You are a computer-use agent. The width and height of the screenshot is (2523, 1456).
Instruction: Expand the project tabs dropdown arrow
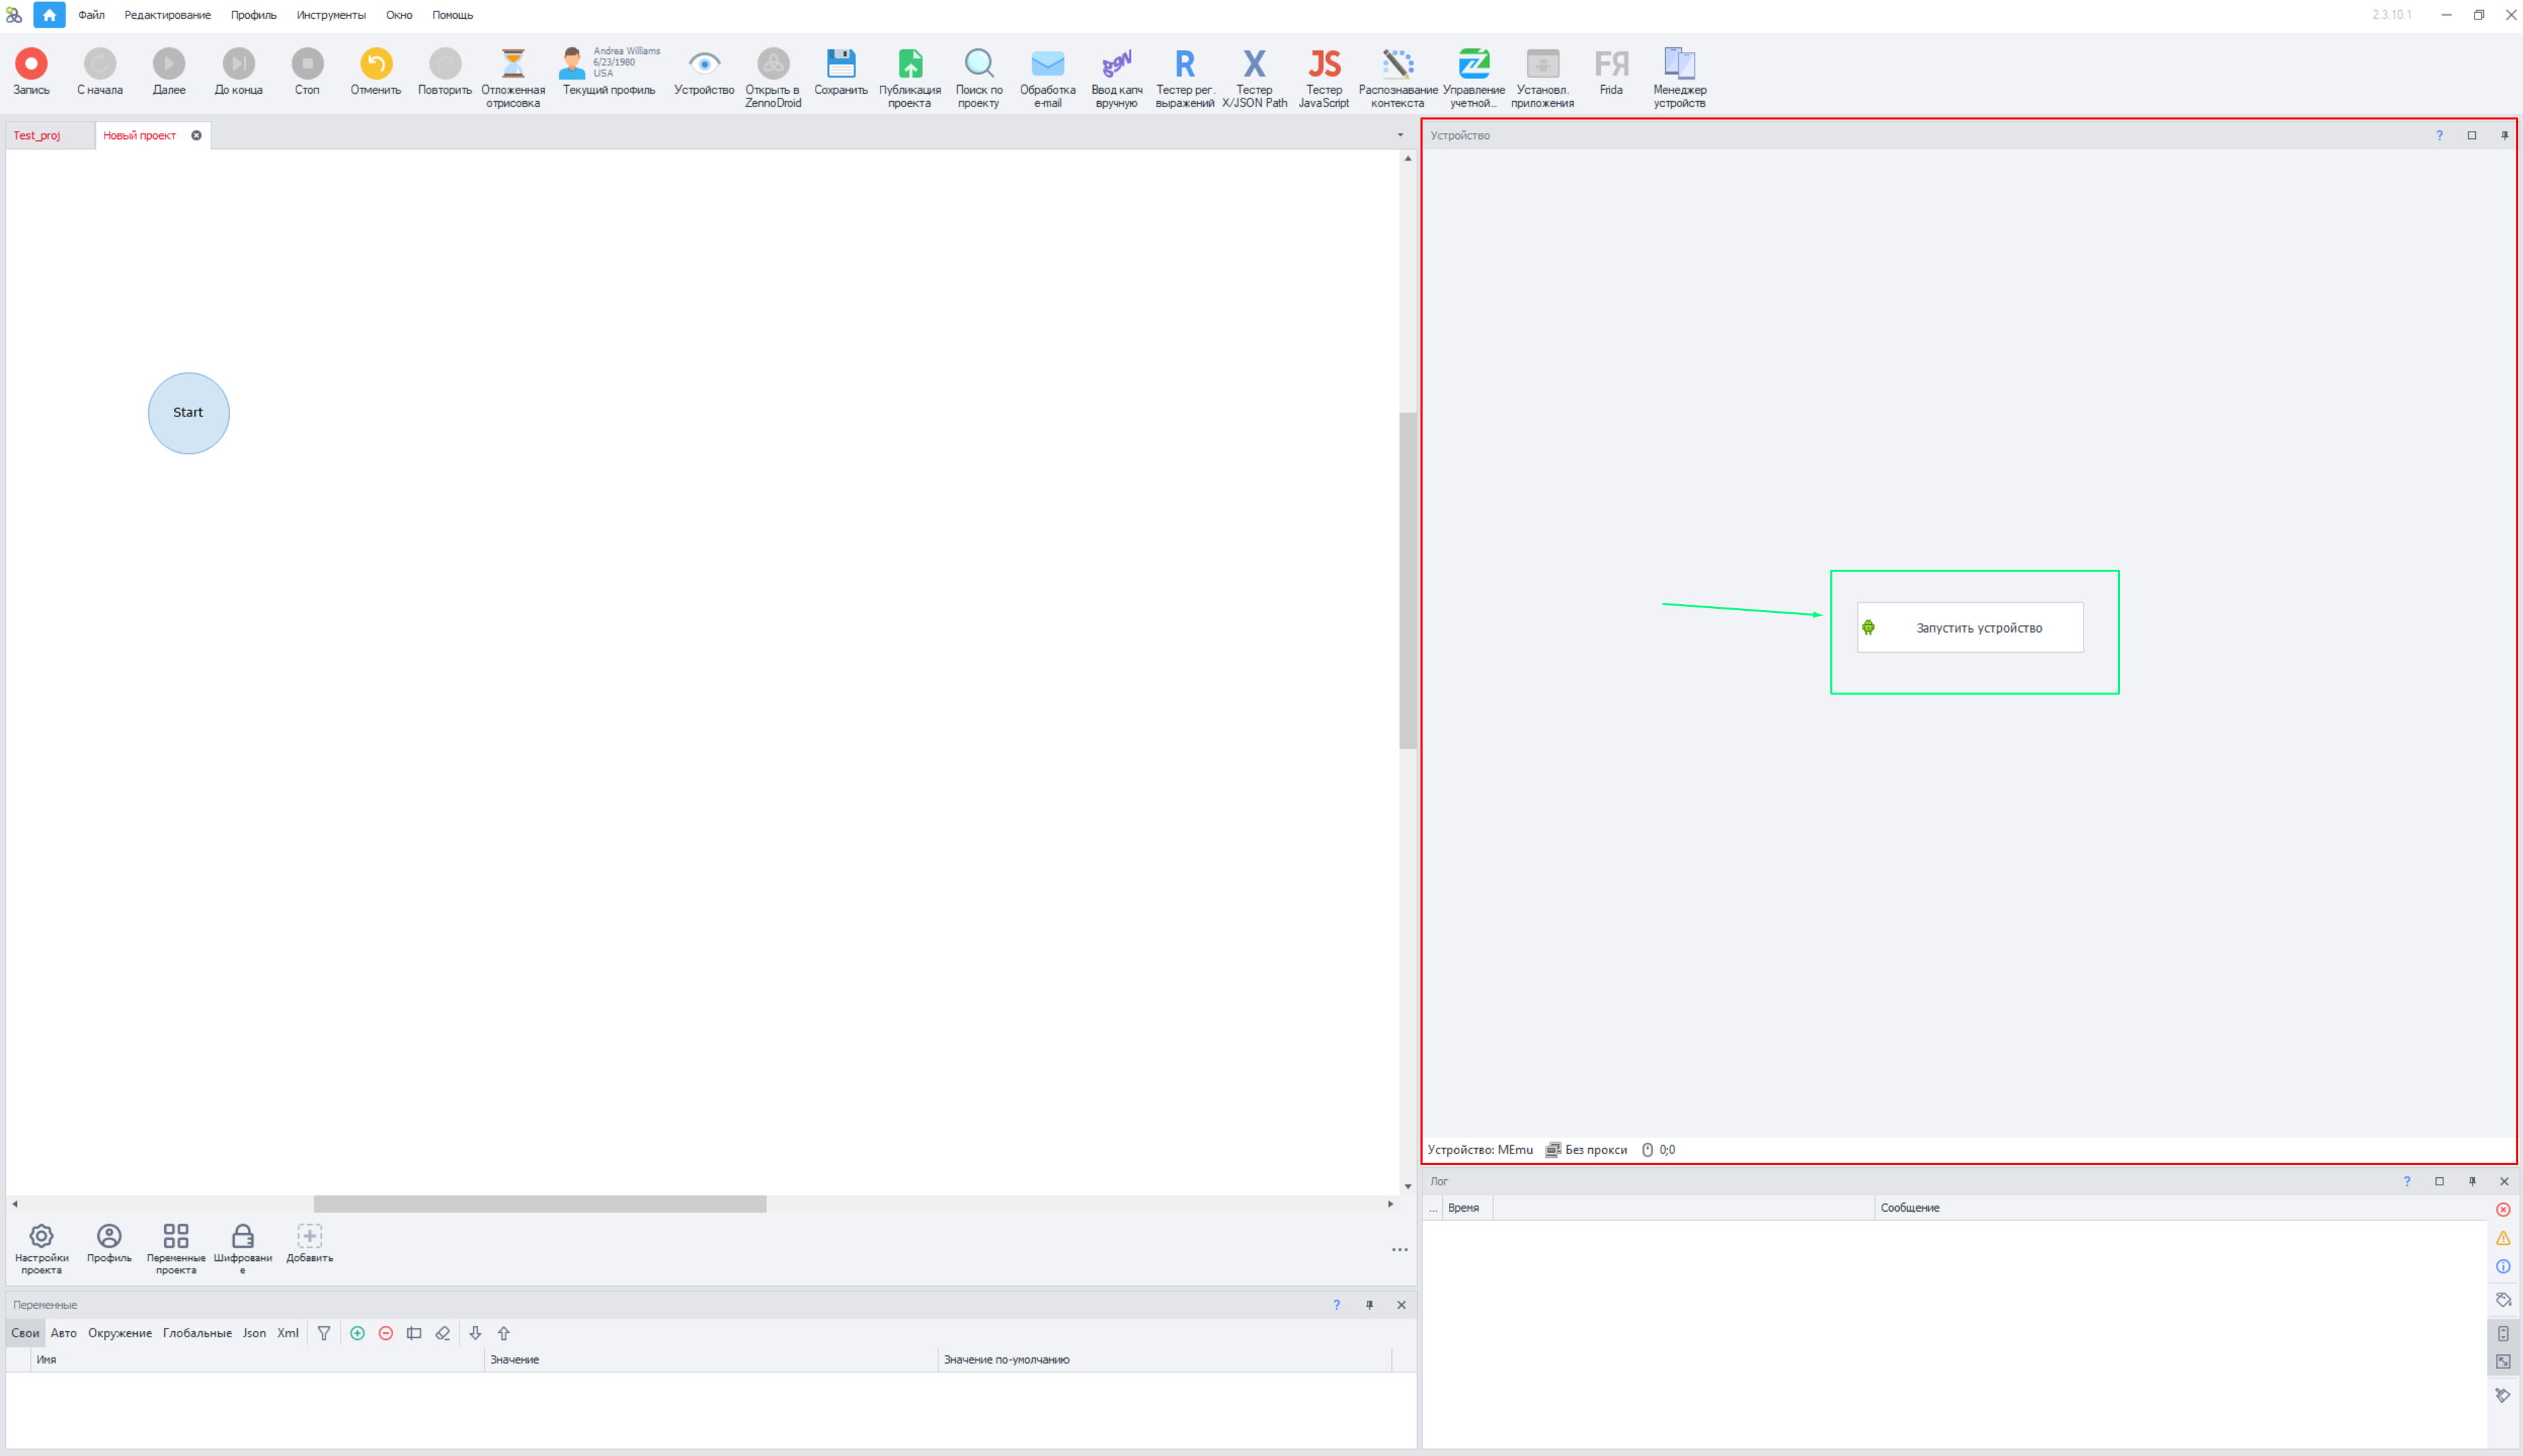(1399, 135)
